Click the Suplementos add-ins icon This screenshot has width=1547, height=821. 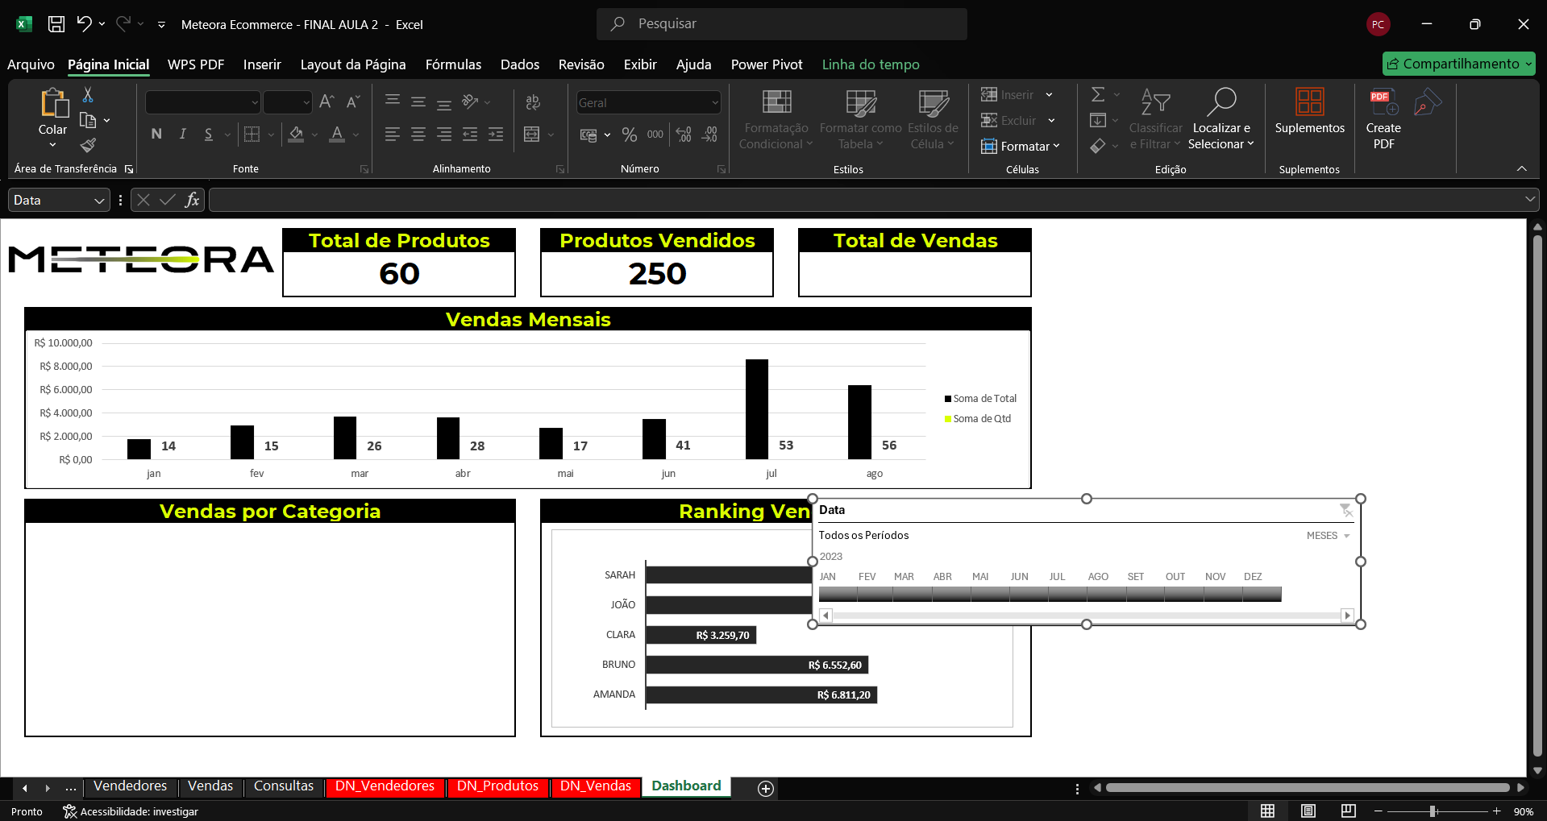coord(1310,102)
